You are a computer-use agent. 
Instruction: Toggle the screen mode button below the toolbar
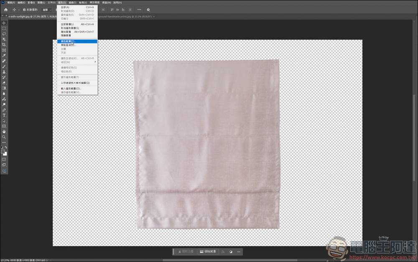click(4, 164)
